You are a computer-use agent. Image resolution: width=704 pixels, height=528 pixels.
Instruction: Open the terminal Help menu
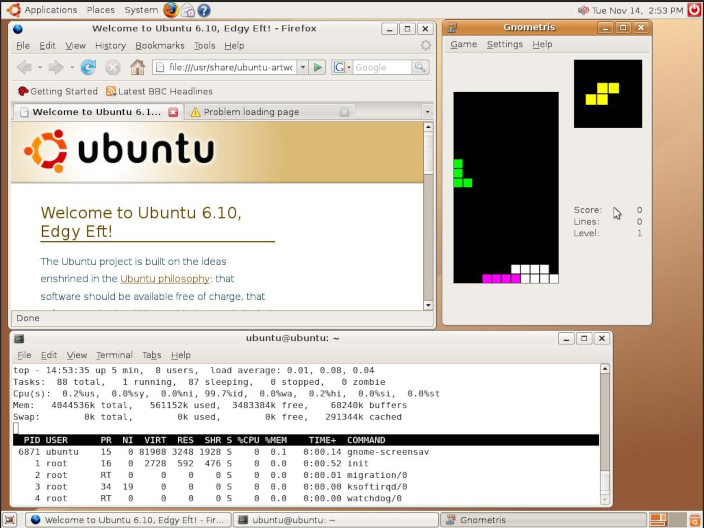pyautogui.click(x=181, y=355)
